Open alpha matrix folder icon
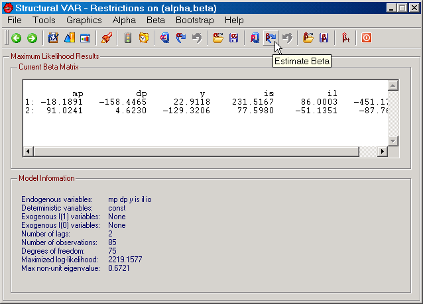Viewport: 423px width, 304px height. (x=218, y=38)
